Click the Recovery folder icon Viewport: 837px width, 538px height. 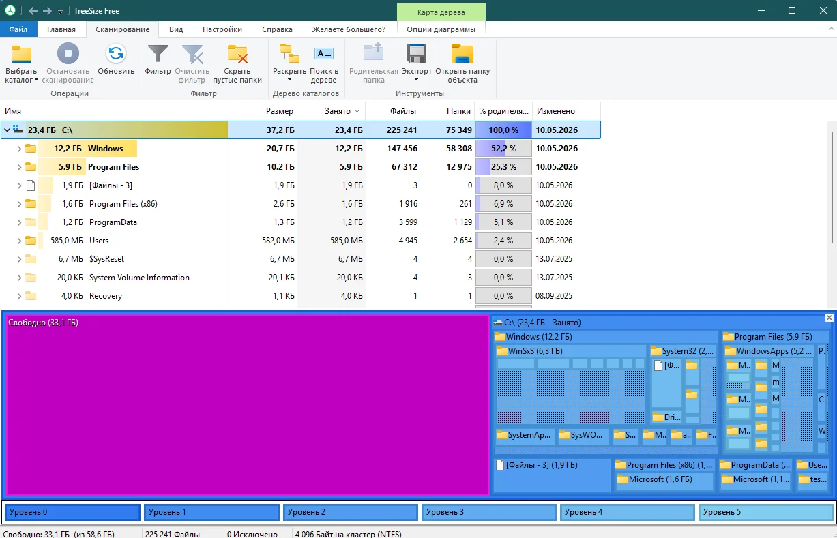click(31, 295)
